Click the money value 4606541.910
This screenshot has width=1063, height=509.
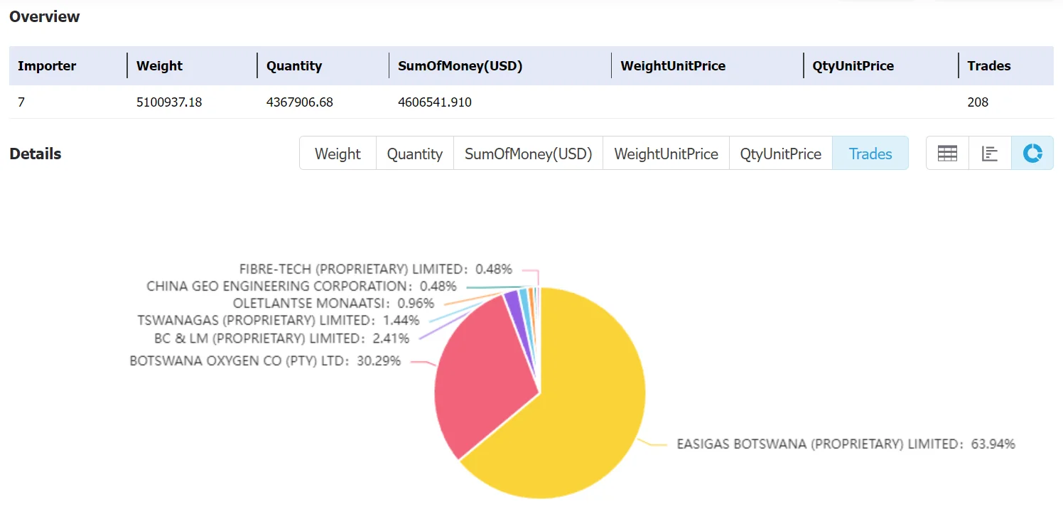(435, 102)
